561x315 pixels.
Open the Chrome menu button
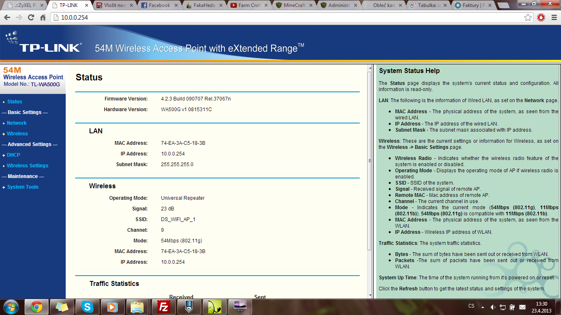[553, 18]
